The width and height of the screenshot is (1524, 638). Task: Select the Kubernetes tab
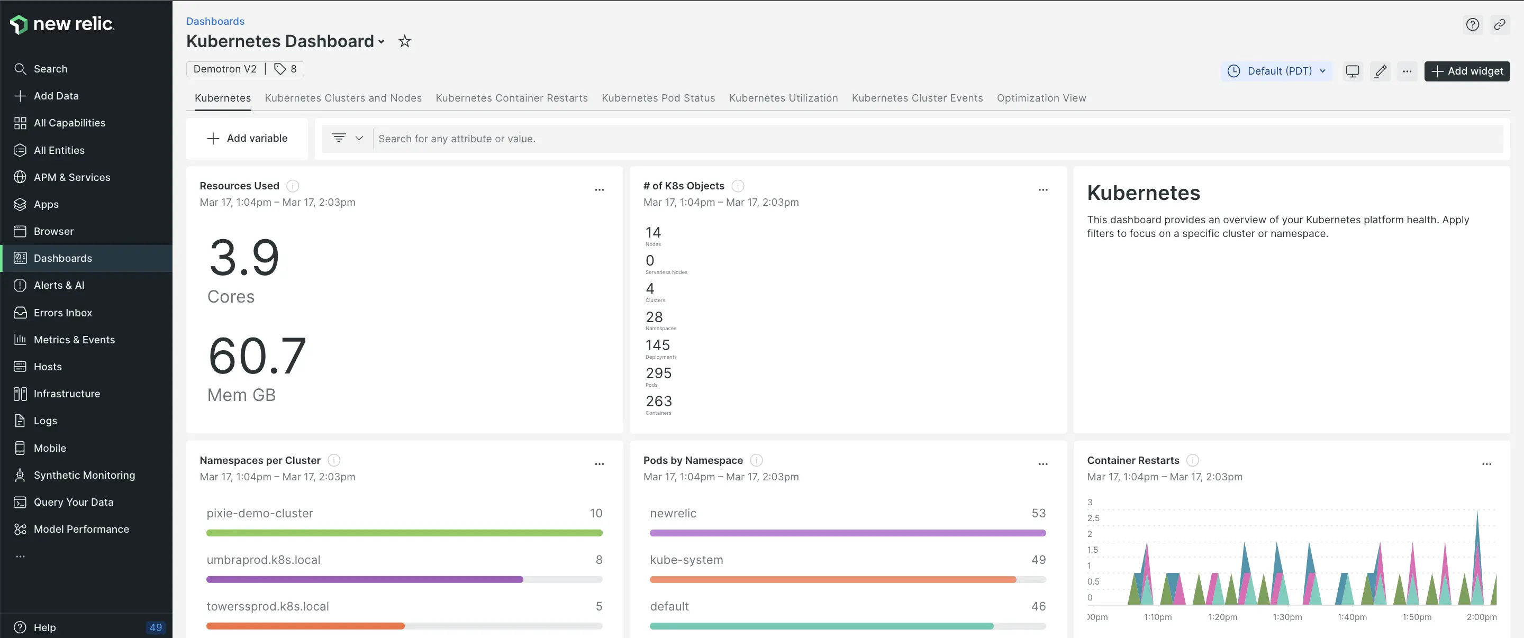[222, 98]
